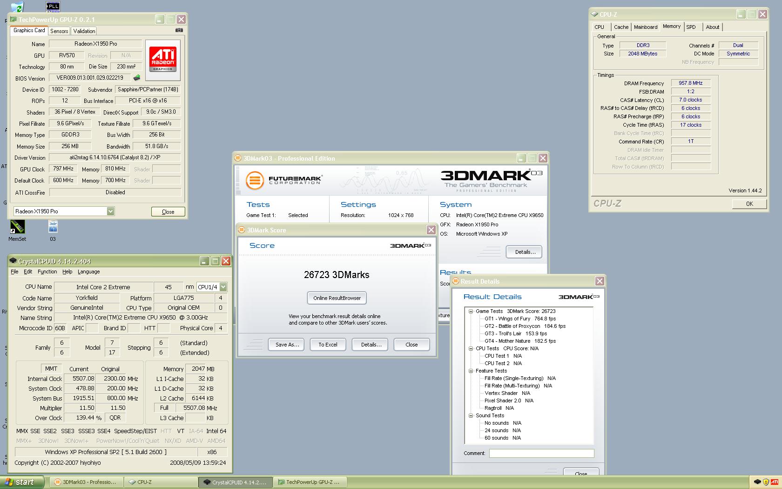Click the ATI Radeon logo in GPU-Z

[163, 60]
